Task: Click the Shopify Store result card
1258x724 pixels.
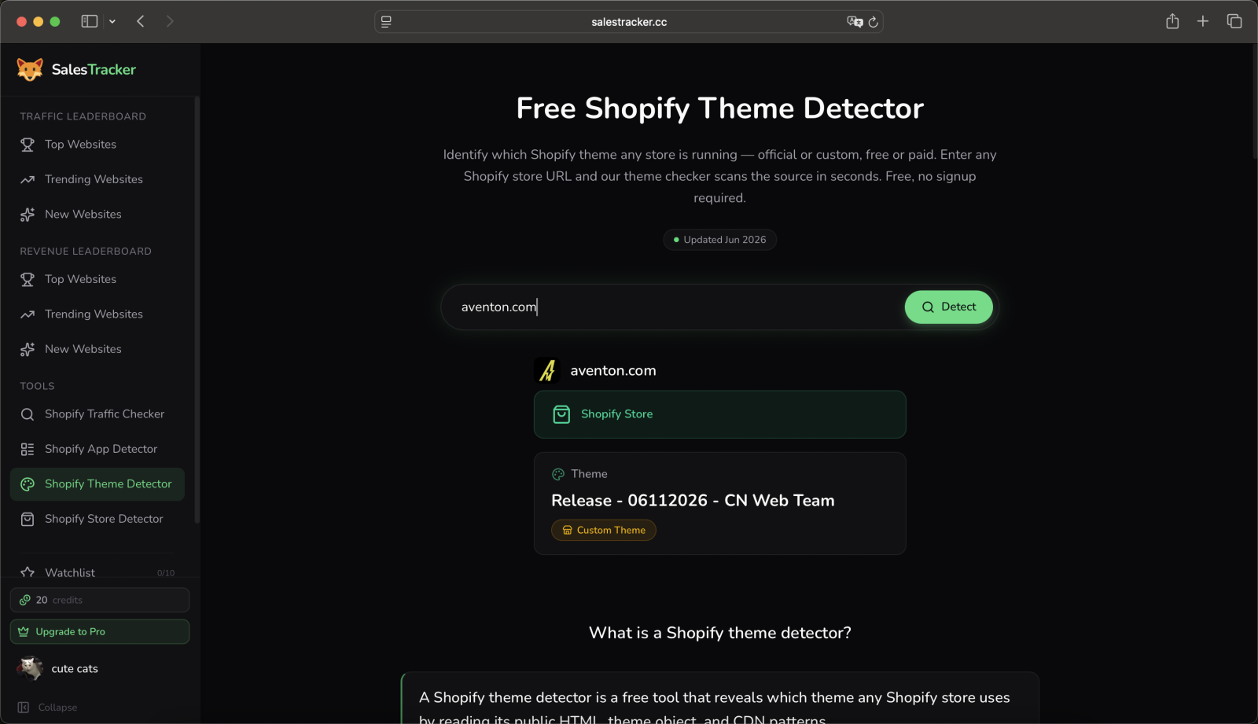Action: (719, 414)
